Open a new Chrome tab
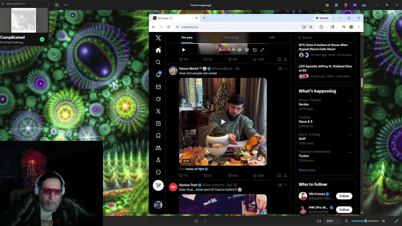 coord(204,18)
